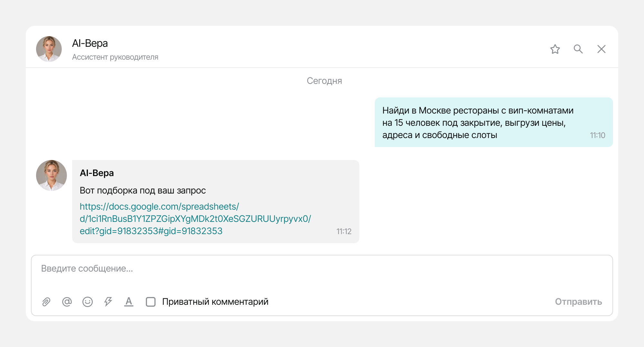Click the Приватный комментарий label
The image size is (644, 347).
215,302
